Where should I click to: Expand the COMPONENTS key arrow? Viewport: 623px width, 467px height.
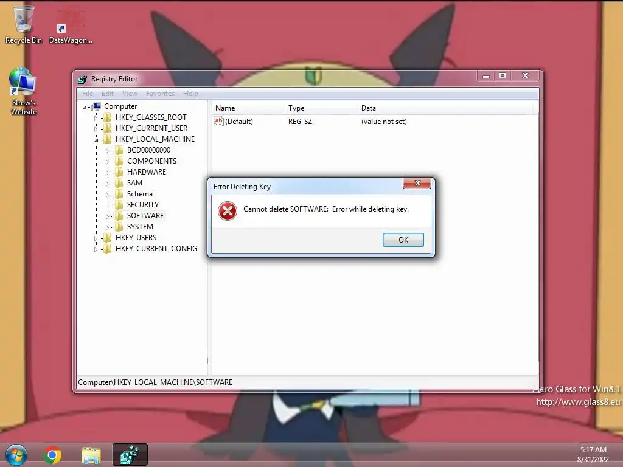107,162
